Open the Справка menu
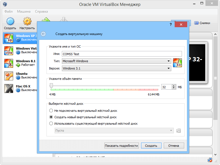The image size is (220, 165). coord(41,11)
